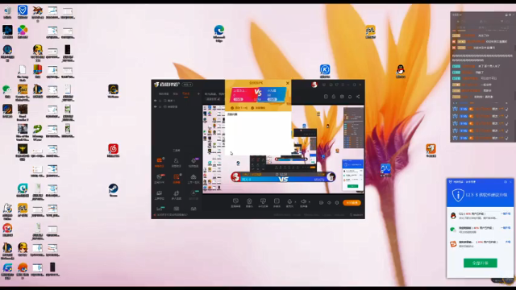Viewport: 516px width, 290px height.
Task: Click the settings gear left of live button
Action: (337, 203)
